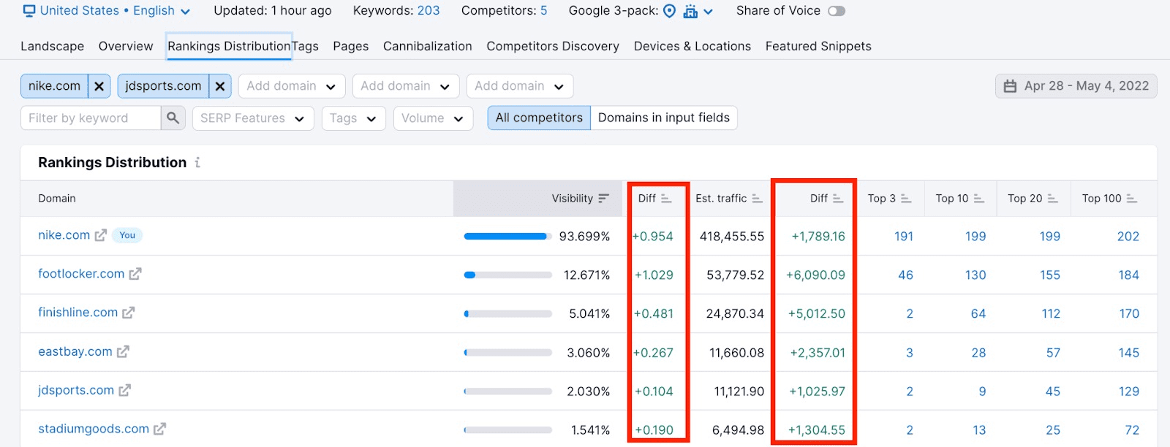Sort by Est. traffic column icon
This screenshot has width=1170, height=447.
tap(757, 199)
